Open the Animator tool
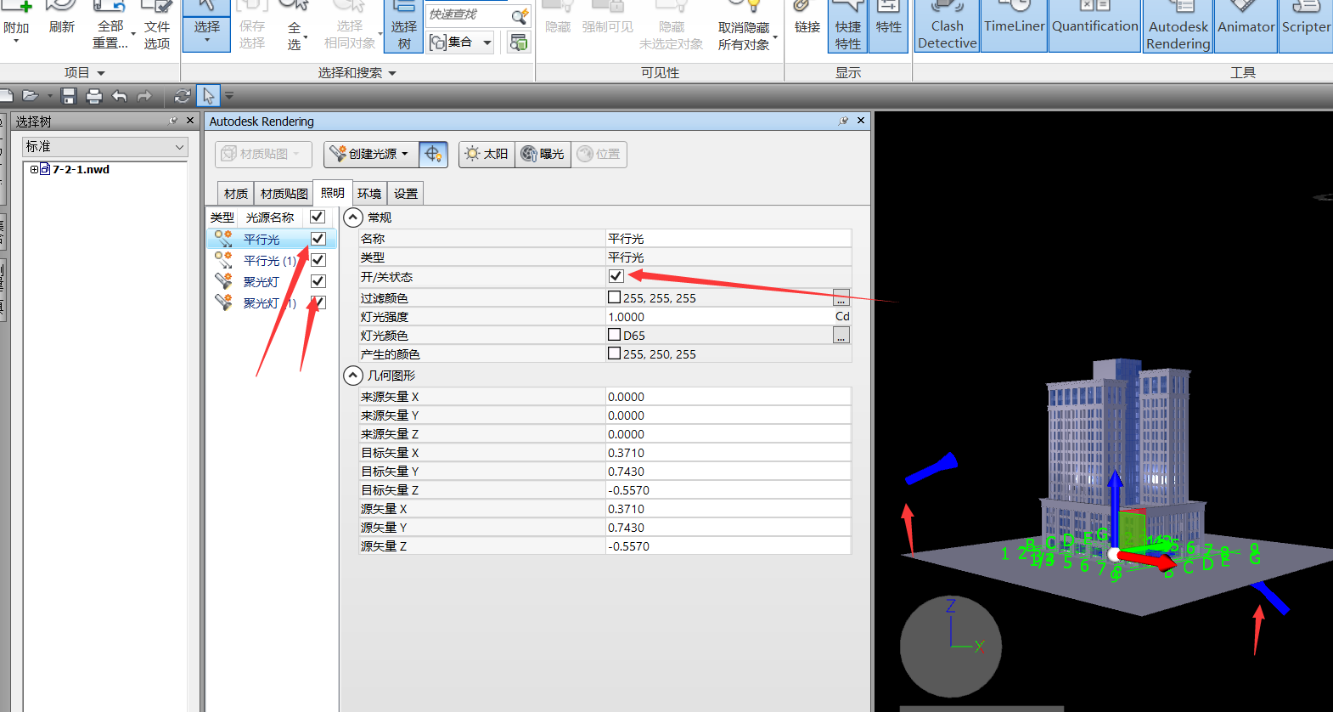This screenshot has width=1333, height=712. click(1246, 26)
